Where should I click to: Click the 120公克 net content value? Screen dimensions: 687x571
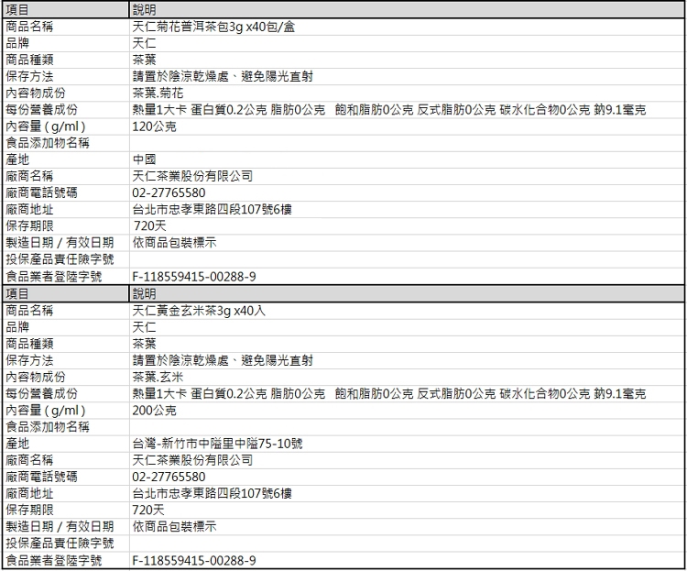(154, 126)
